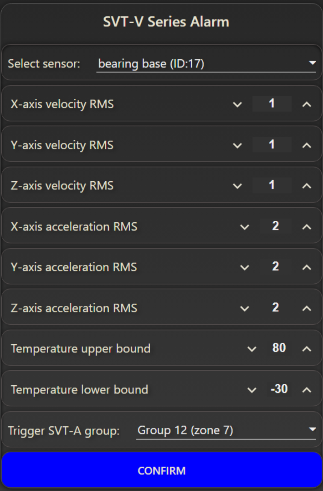Increase X-axis acceleration RMS value
The width and height of the screenshot is (323, 491).
[307, 227]
